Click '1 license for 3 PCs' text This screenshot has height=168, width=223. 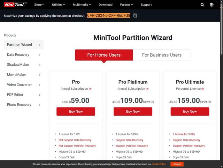[127, 134]
